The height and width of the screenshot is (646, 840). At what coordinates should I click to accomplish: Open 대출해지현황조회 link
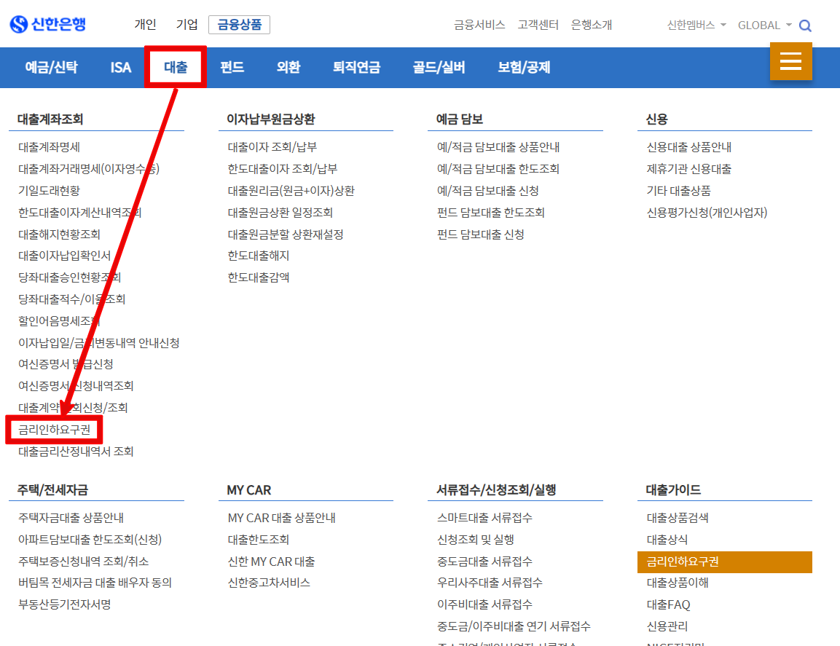(x=59, y=235)
